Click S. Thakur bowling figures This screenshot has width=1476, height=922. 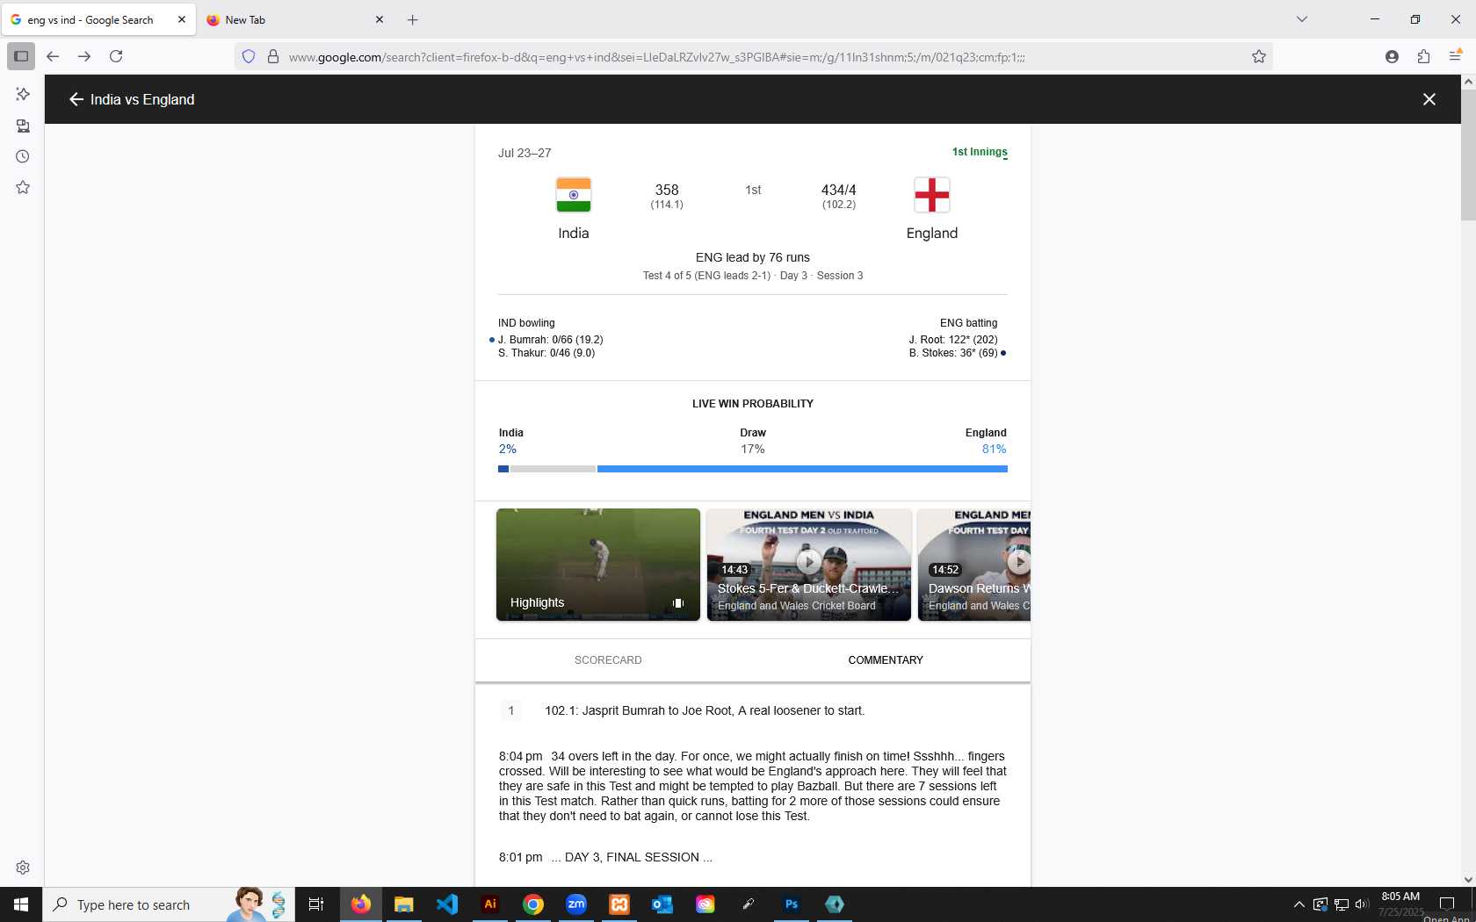click(x=546, y=353)
